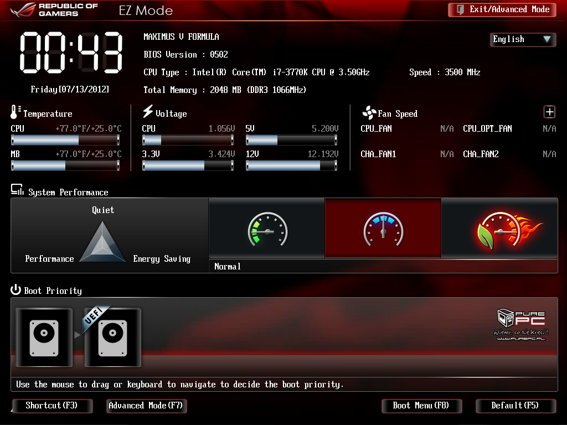The image size is (567, 425).
Task: Select the flaming ASUS Optimal gauge mode
Action: pos(499,229)
